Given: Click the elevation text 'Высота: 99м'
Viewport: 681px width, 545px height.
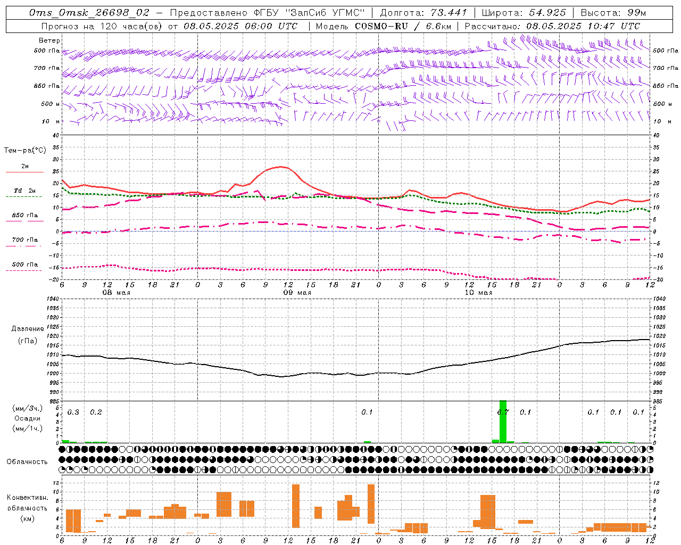Looking at the screenshot, I should [x=613, y=13].
